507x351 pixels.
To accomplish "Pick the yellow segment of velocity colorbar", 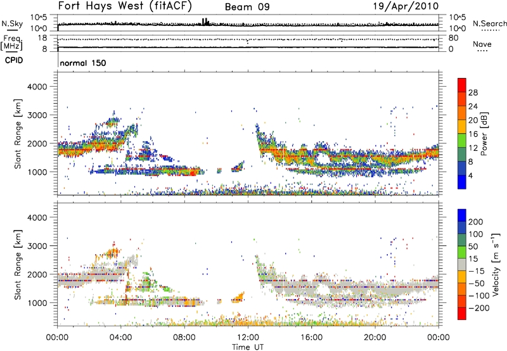I will click(x=462, y=278).
